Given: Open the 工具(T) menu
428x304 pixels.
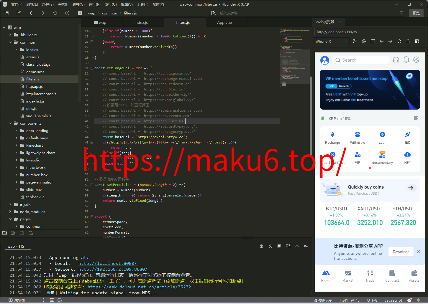Looking at the screenshot, I should [142, 4].
